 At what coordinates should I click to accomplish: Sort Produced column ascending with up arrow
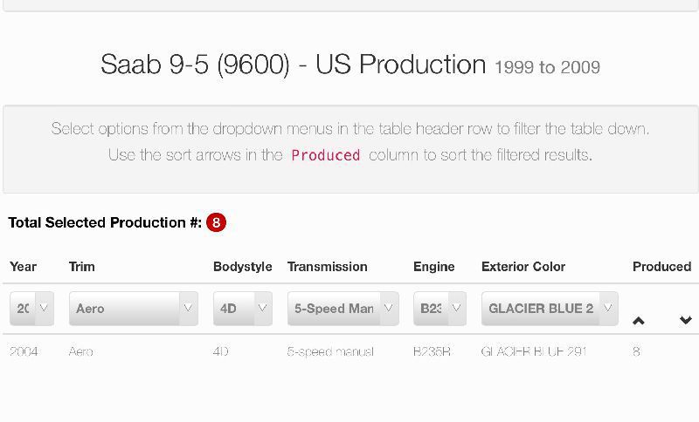coord(639,321)
